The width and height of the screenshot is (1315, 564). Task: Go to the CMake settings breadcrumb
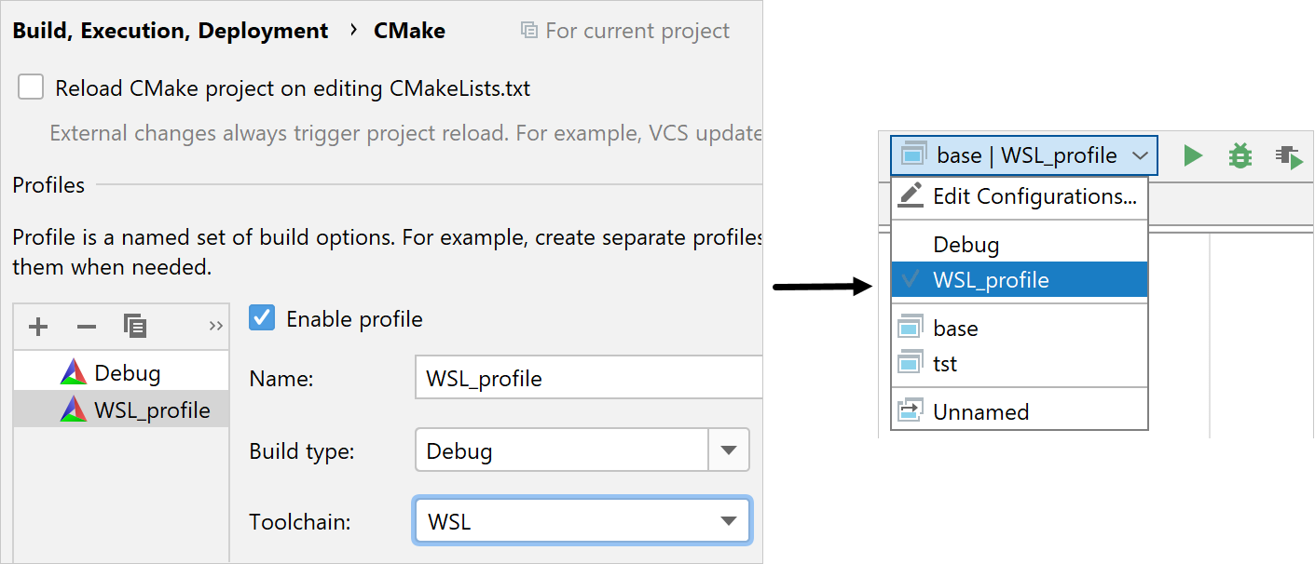(409, 30)
